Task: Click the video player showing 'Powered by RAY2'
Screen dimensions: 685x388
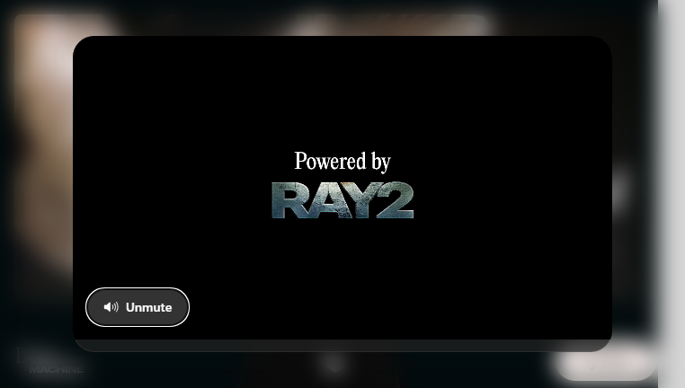Action: [342, 193]
